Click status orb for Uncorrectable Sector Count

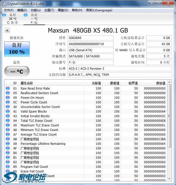[x=8, y=107]
